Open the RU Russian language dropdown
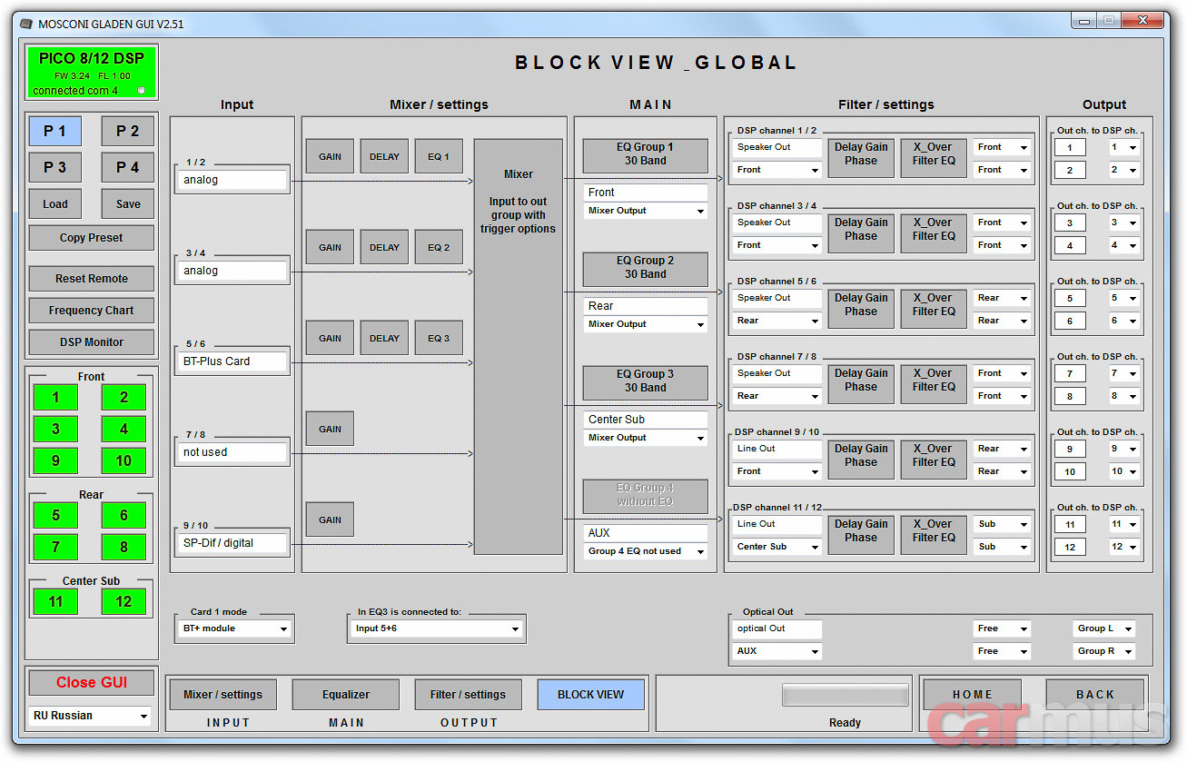This screenshot has width=1187, height=762. [x=90, y=716]
